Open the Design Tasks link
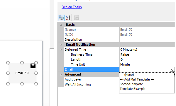Viewport: 176px width, 106px height. pyautogui.click(x=72, y=7)
